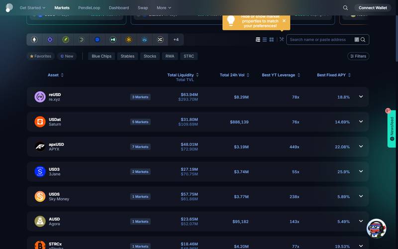Open the More menu dropdown
Image resolution: width=398 pixels, height=249 pixels.
pyautogui.click(x=164, y=8)
